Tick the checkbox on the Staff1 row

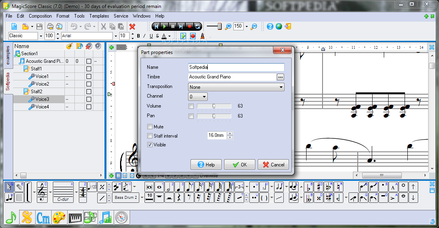click(89, 69)
